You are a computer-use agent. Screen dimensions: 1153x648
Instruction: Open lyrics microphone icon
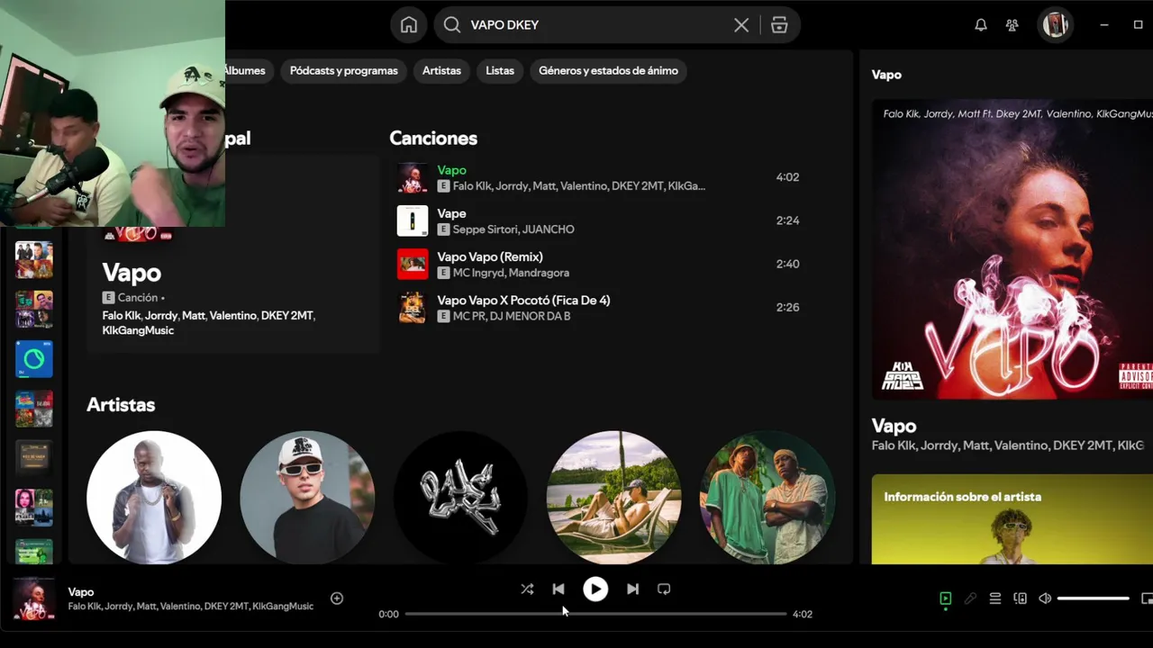[970, 598]
